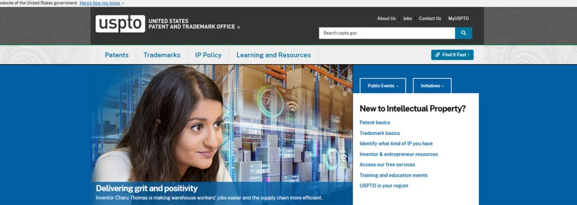Click the Inventor Charu Thomas caption text

click(209, 198)
